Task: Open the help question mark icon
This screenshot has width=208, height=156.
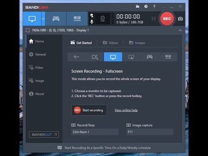Action: point(154,6)
